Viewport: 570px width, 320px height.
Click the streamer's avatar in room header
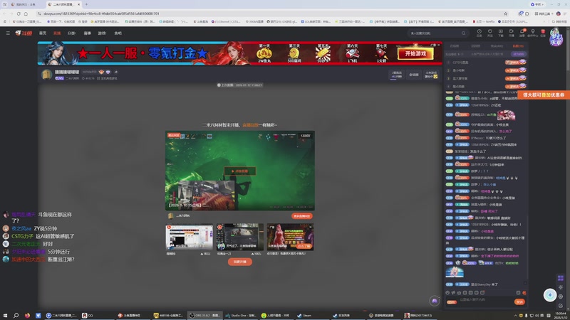click(46, 75)
